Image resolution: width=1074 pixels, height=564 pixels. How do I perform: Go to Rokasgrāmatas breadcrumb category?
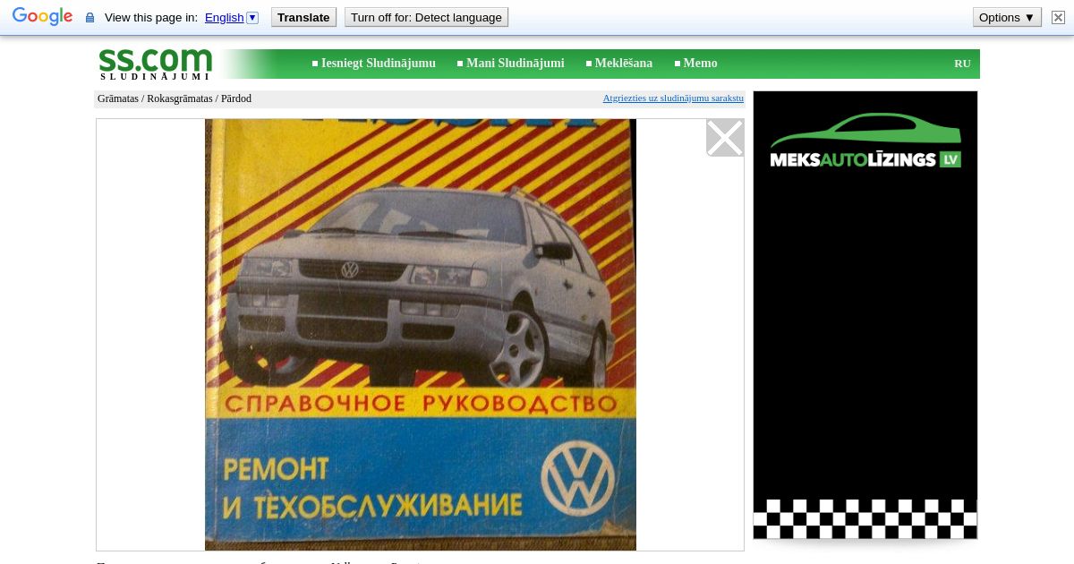180,98
